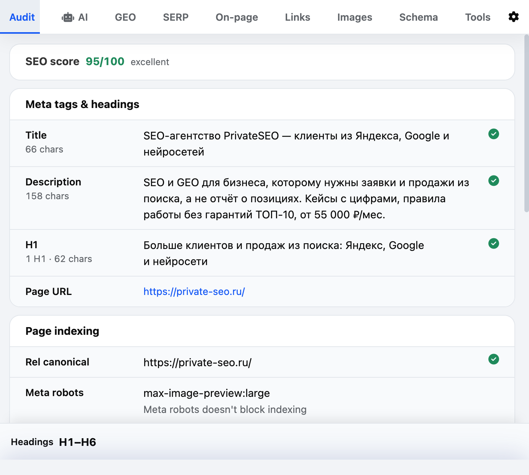Open the https://private-seo.ru/ Page URL link

[x=194, y=292]
